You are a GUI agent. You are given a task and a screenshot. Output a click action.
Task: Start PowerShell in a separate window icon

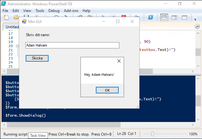click(x=151, y=18)
